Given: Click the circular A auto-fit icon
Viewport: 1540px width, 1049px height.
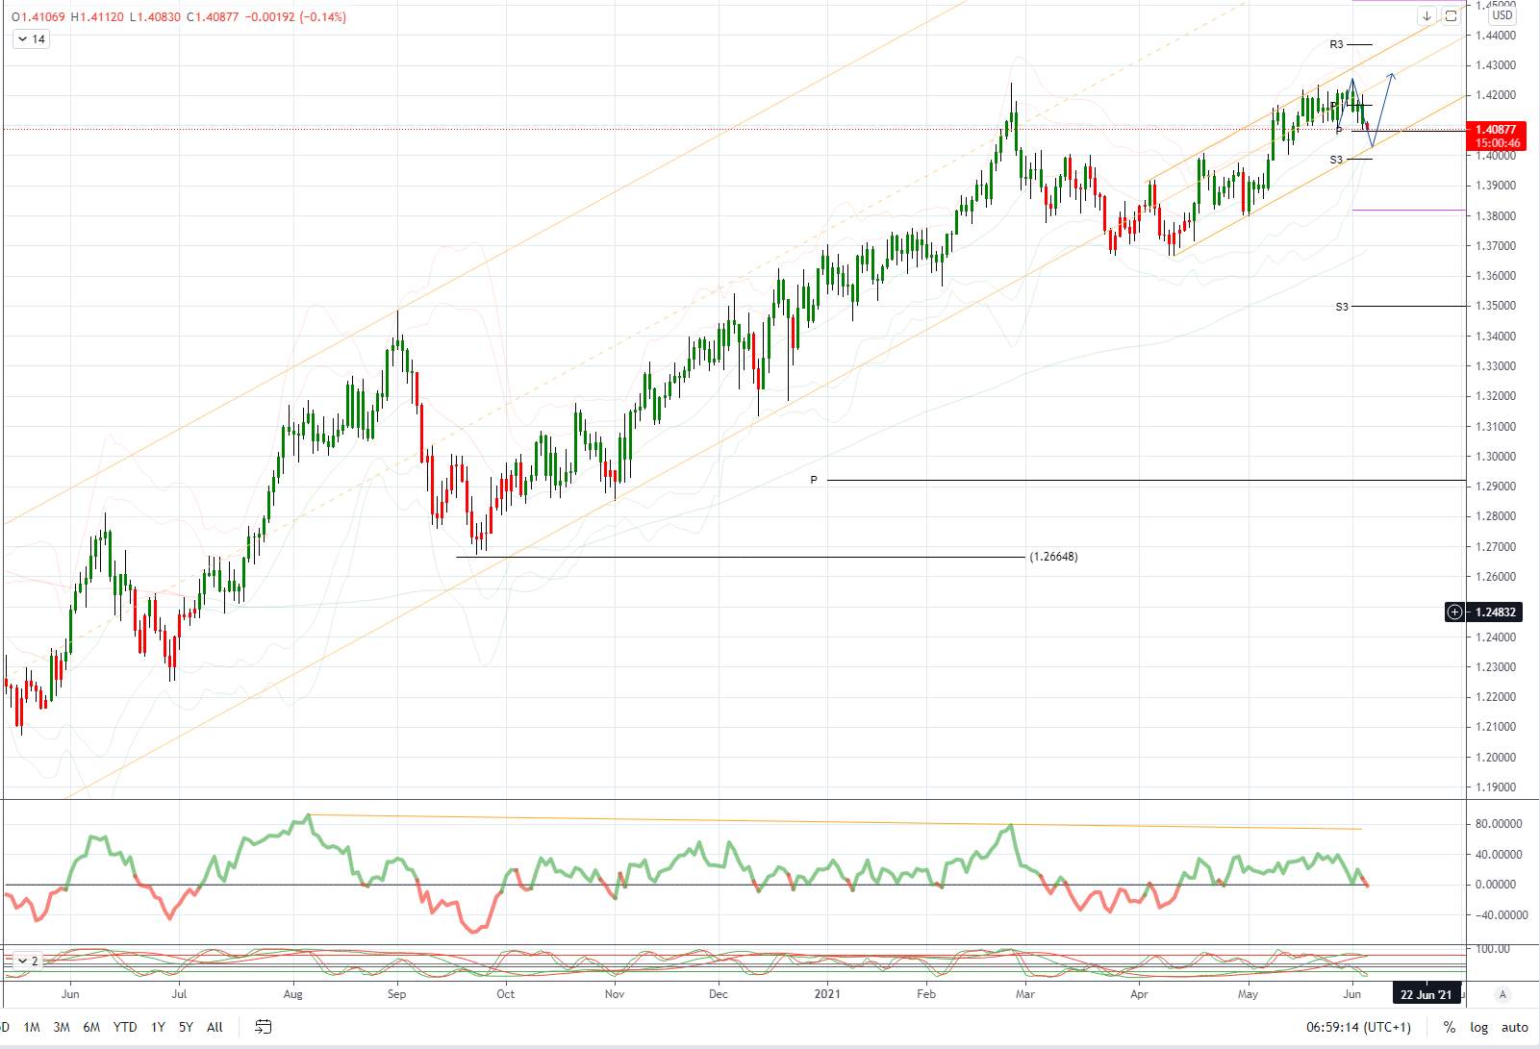Looking at the screenshot, I should [1502, 994].
